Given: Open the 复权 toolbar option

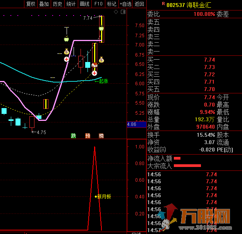Looking at the screenshot, I should coord(31,4).
